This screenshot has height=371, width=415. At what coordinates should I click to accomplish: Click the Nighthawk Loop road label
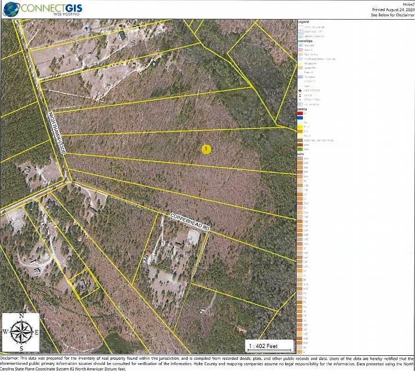[x=56, y=132]
